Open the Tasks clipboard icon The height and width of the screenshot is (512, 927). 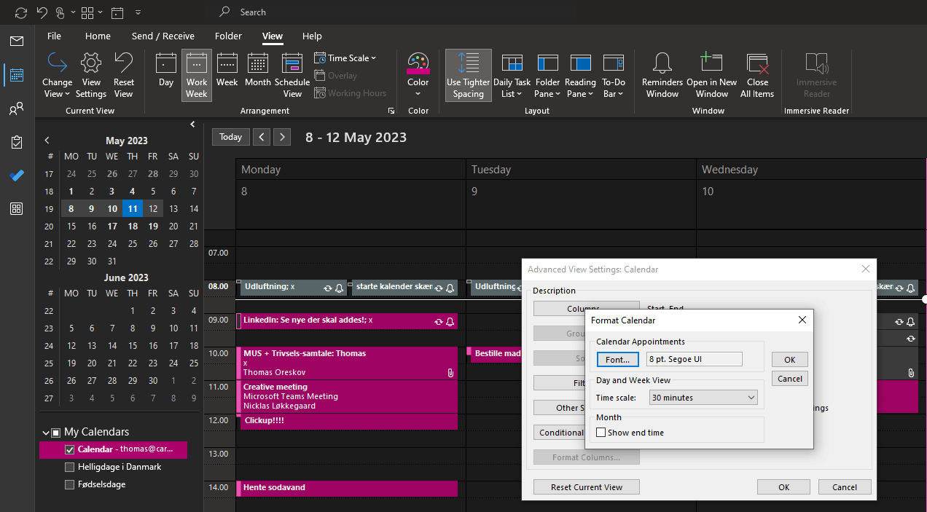click(x=17, y=142)
